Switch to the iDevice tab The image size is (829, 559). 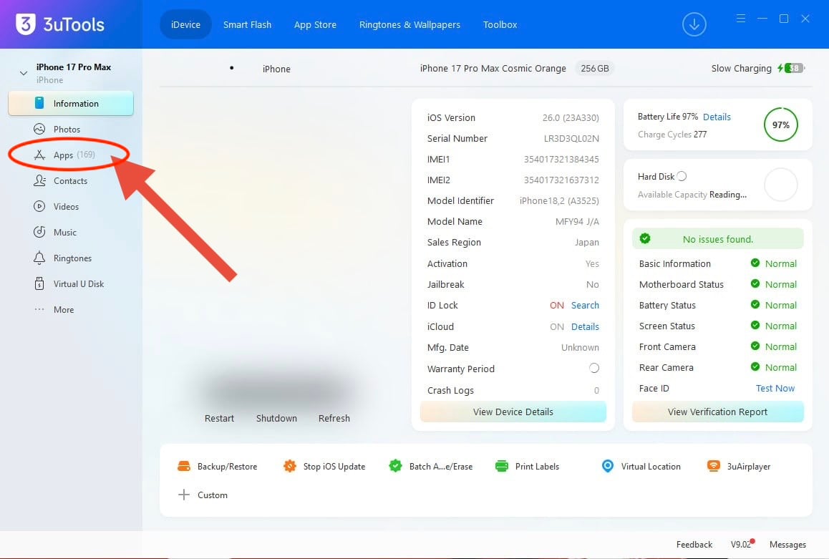(x=185, y=24)
